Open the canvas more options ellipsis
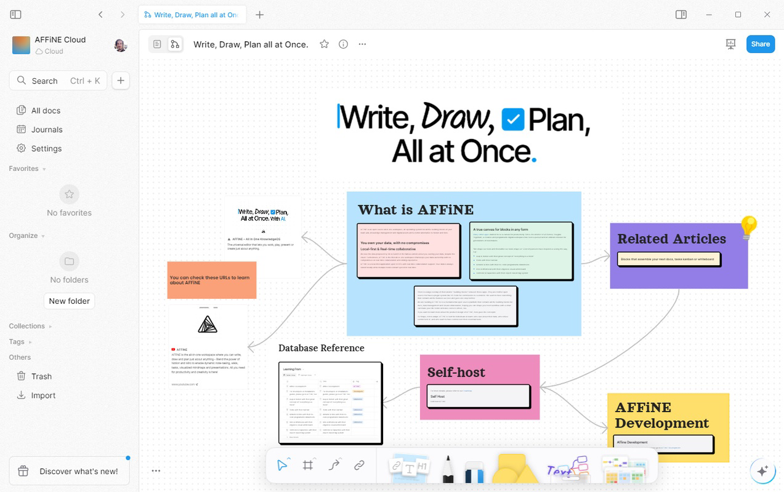This screenshot has width=784, height=492. click(x=156, y=471)
